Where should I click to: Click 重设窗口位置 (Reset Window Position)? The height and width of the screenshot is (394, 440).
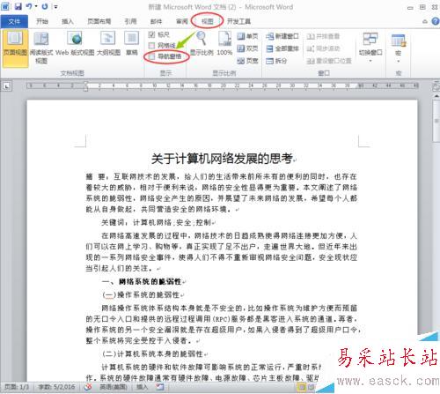tap(329, 61)
